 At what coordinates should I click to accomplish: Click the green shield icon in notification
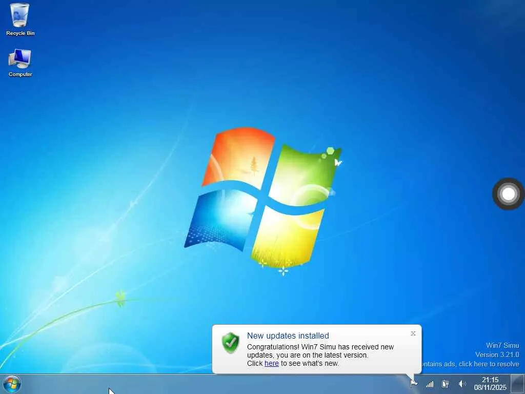(x=231, y=343)
